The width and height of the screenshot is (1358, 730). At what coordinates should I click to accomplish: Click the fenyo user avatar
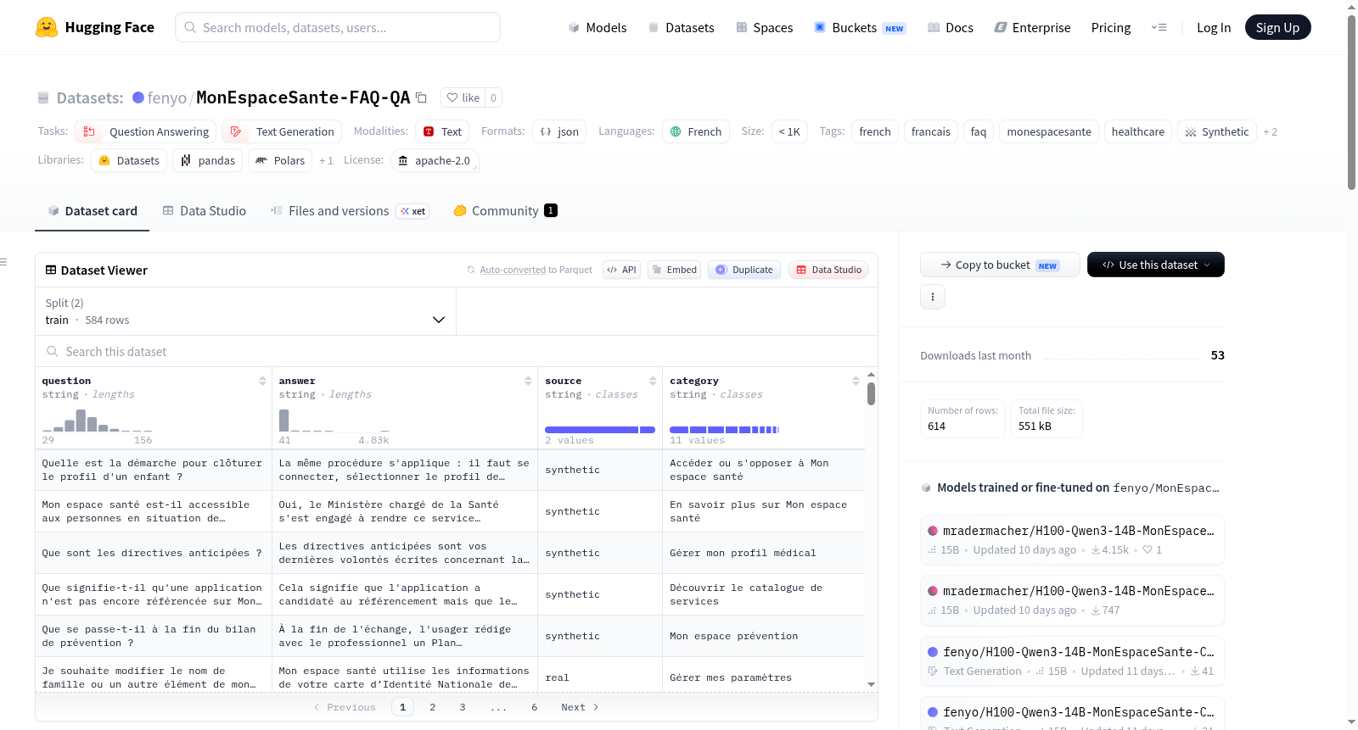[138, 98]
